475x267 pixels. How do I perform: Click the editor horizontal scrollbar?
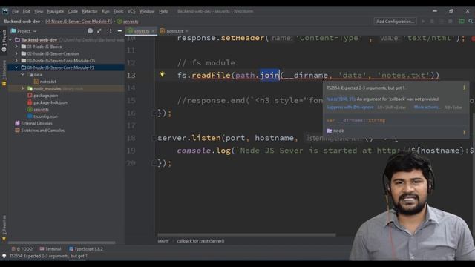point(246,234)
